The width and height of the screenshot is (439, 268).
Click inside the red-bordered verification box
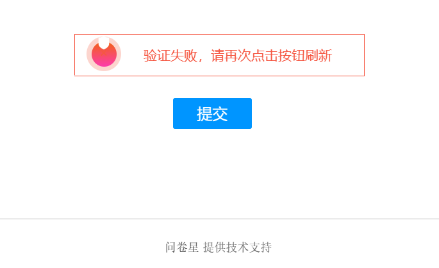pos(219,55)
